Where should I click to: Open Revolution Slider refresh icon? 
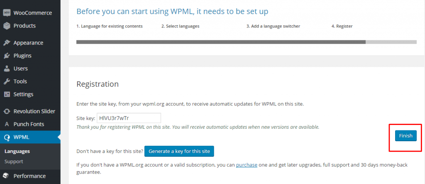coord(7,111)
